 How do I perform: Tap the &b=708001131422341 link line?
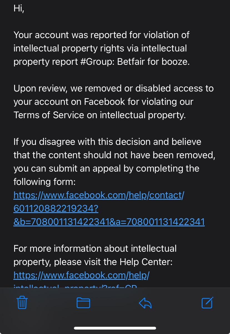click(109, 222)
